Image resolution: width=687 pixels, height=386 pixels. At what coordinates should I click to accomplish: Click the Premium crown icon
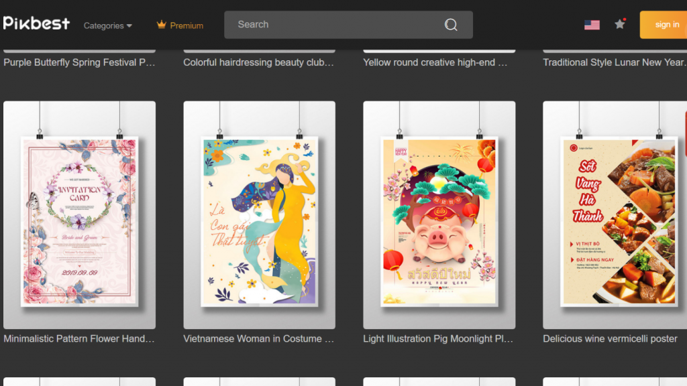click(x=161, y=25)
